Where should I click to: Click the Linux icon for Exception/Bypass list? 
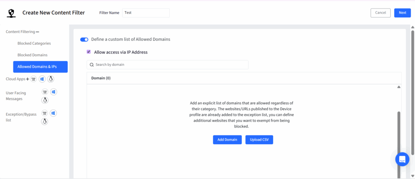coord(45,121)
